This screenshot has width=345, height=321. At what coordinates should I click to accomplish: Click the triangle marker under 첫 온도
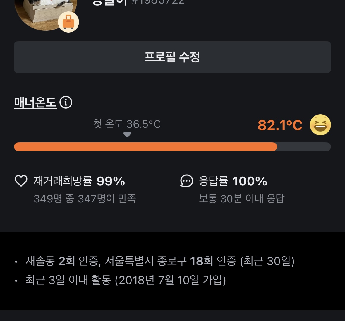[x=127, y=134]
